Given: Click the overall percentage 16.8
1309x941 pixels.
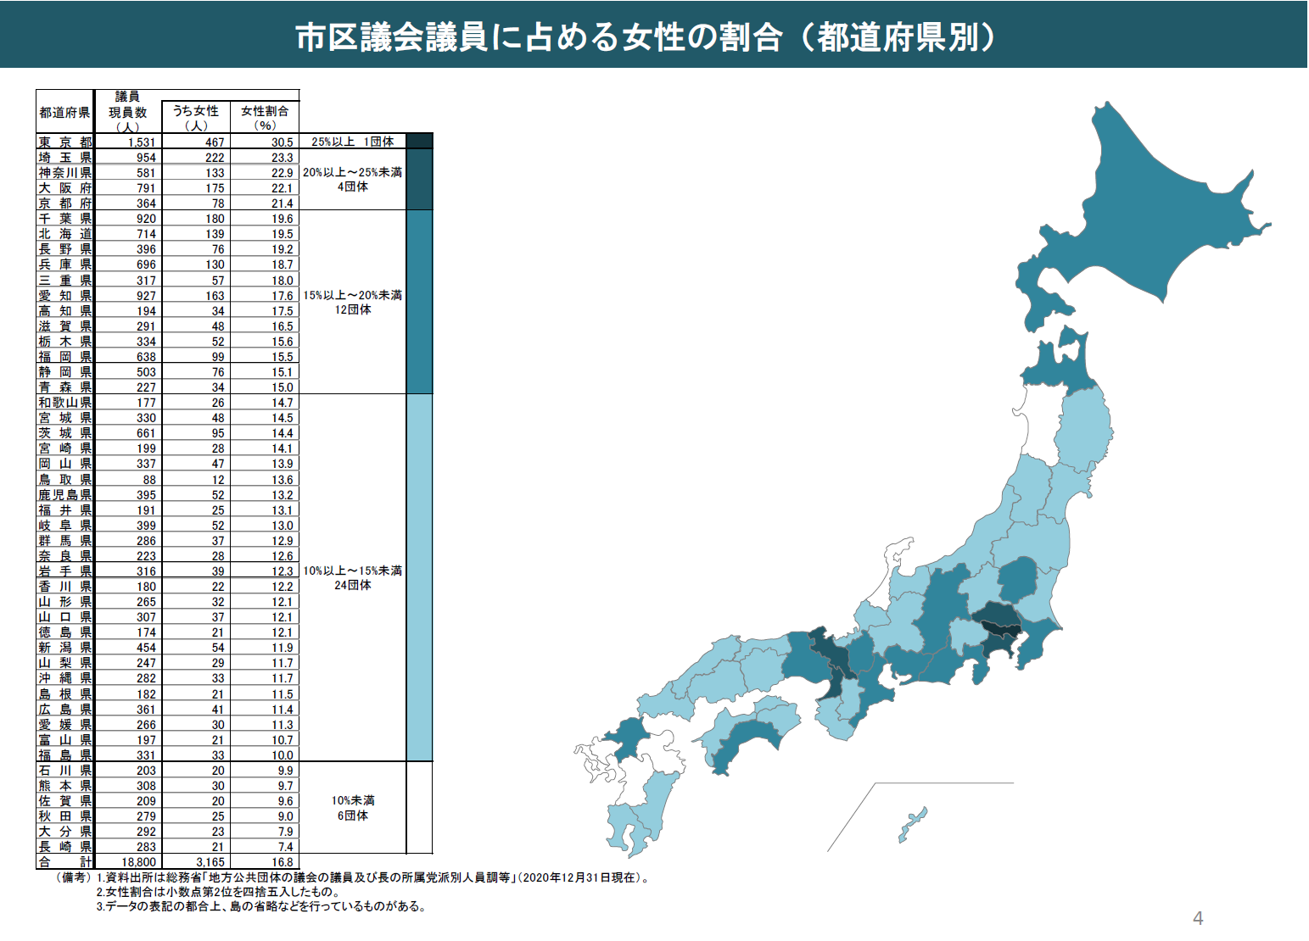Looking at the screenshot, I should [282, 862].
